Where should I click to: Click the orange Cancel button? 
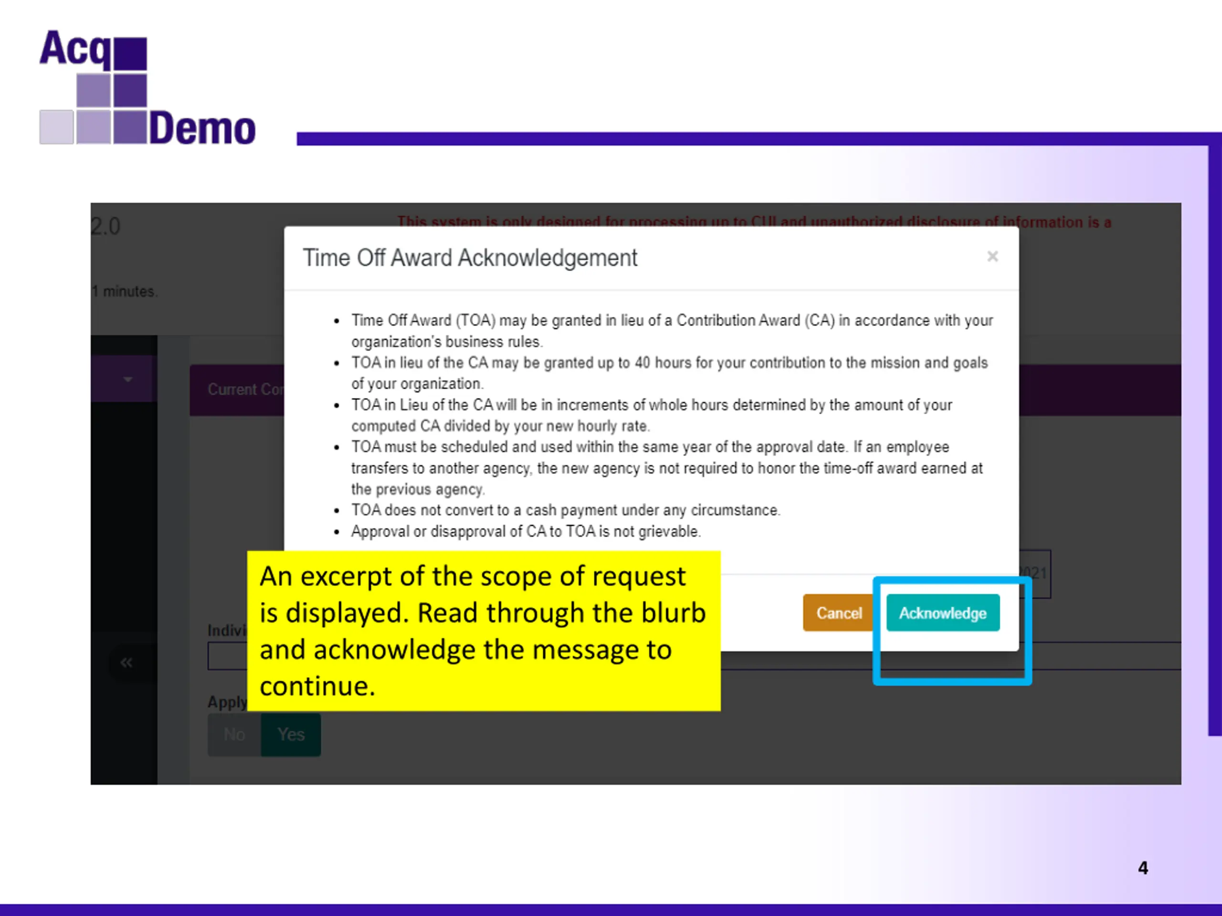pos(839,612)
